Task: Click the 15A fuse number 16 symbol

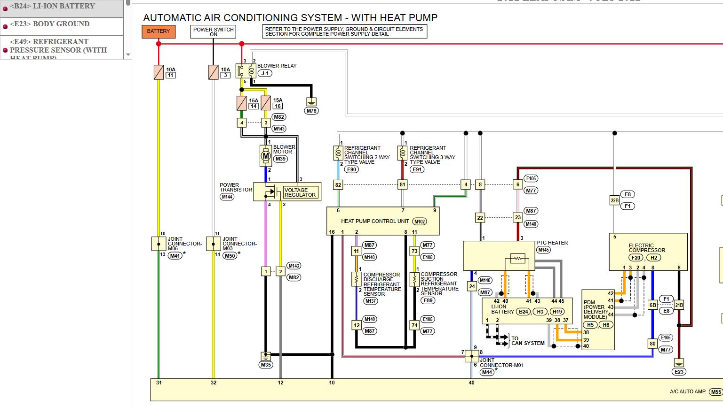Action: pos(266,103)
